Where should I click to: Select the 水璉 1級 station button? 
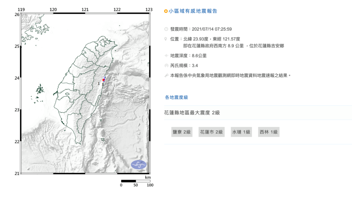241,132
